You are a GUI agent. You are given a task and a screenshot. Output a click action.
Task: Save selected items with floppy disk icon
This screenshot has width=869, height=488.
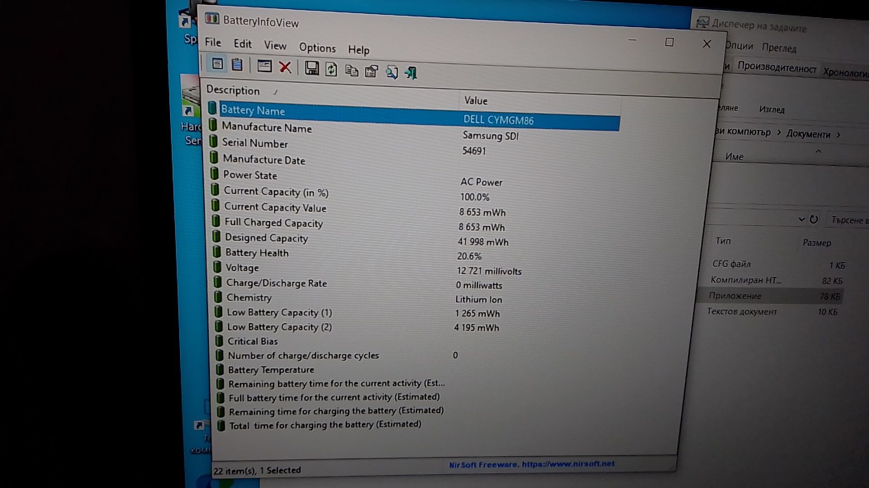[x=311, y=68]
